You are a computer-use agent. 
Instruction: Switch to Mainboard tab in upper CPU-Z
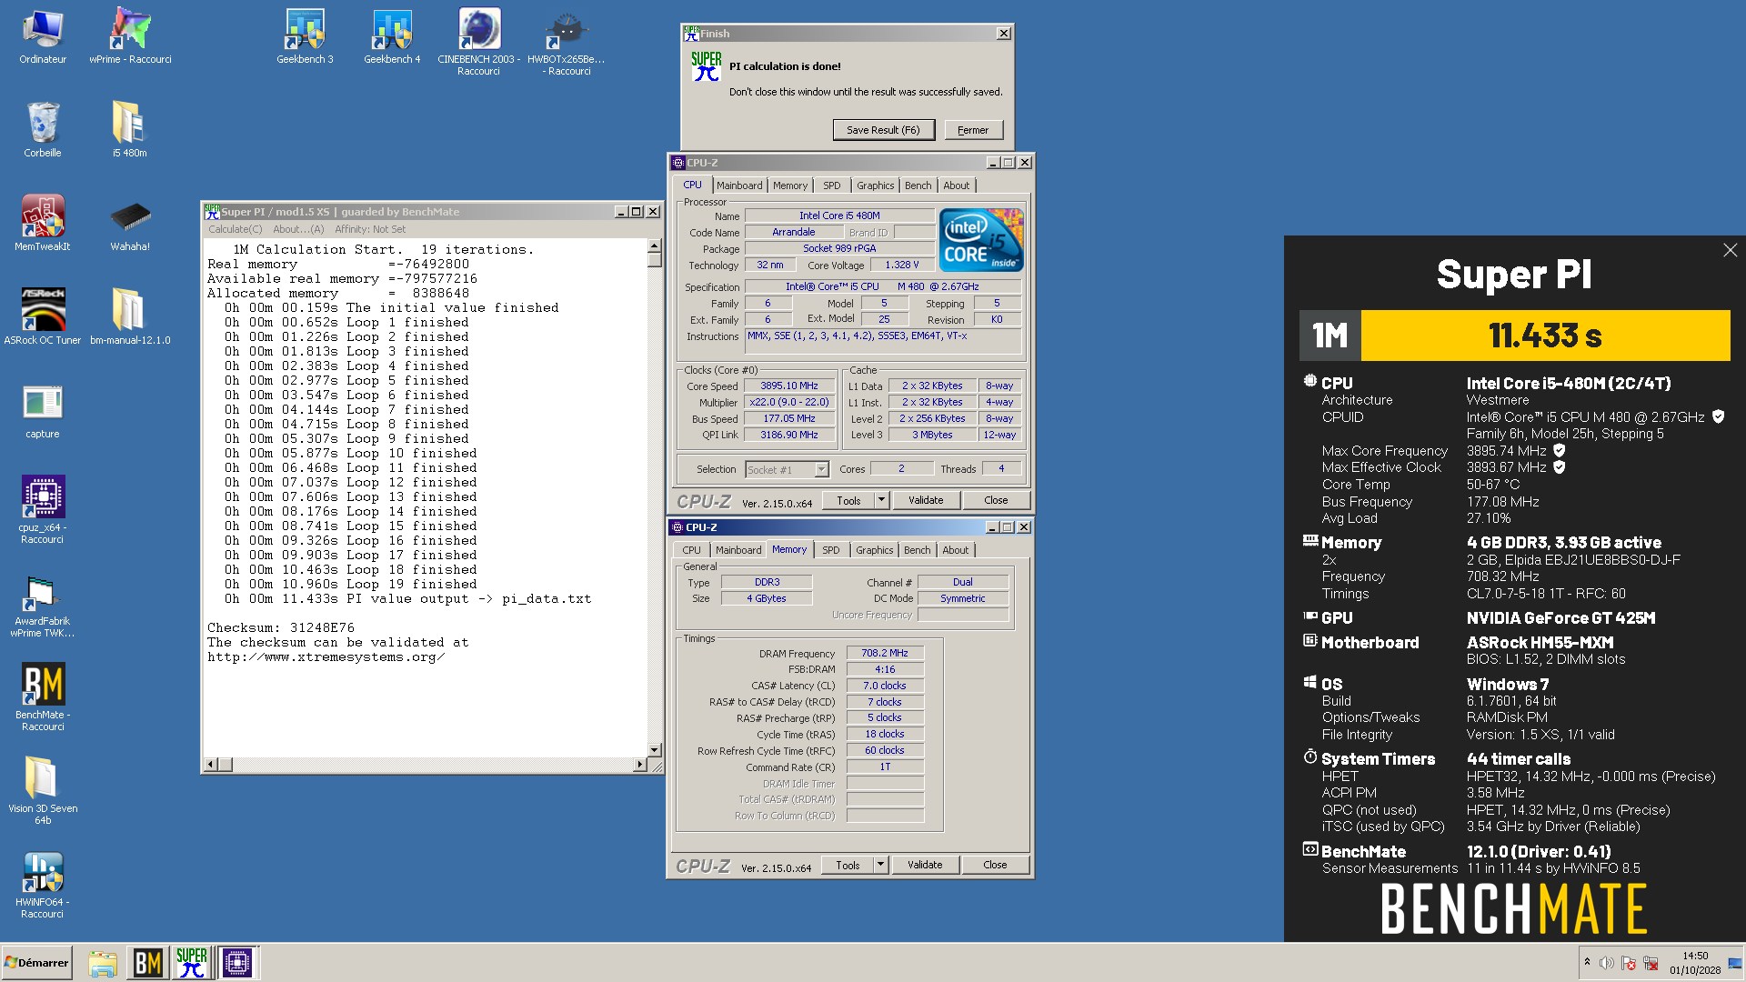click(739, 185)
